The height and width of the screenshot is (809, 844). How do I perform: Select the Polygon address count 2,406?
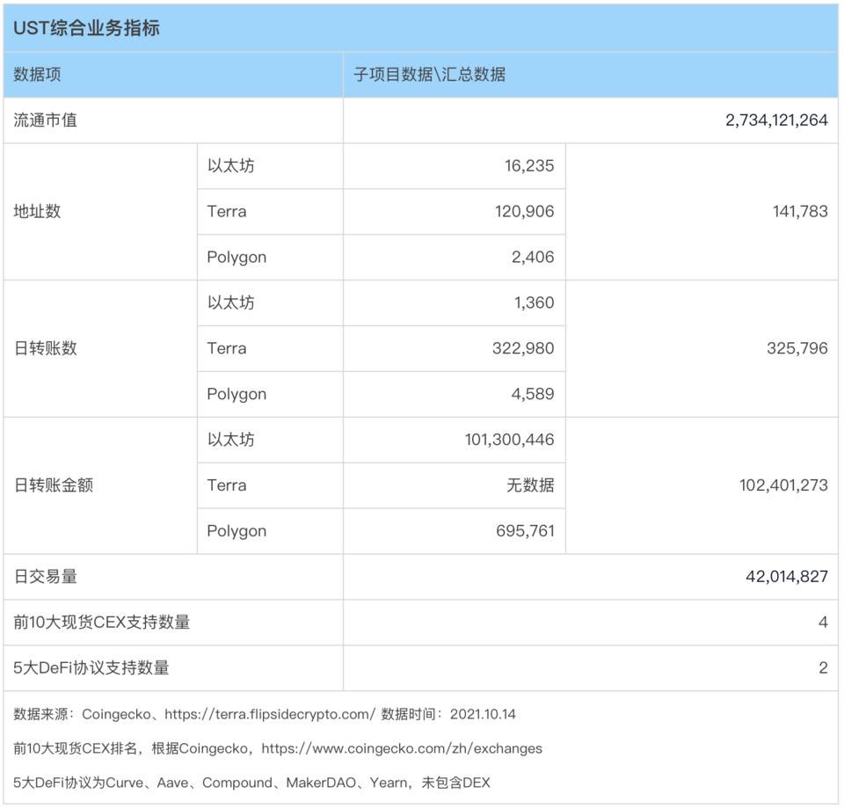click(533, 257)
